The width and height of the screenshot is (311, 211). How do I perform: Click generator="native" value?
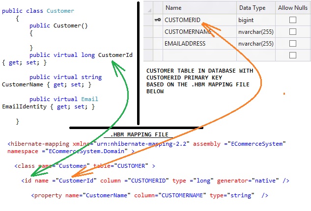(265, 181)
